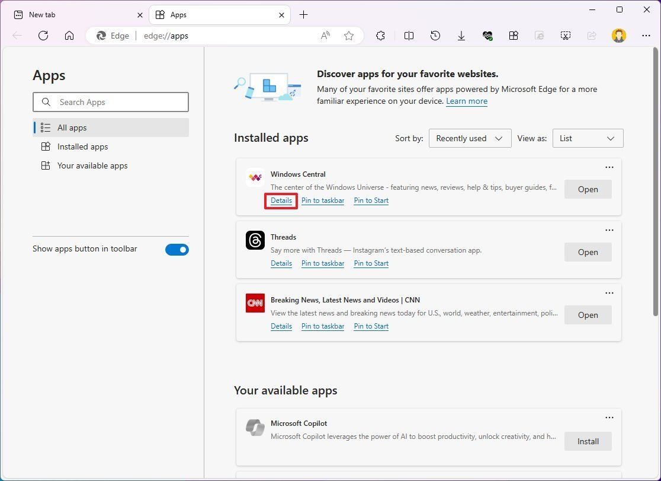The image size is (661, 481).
Task: Change the View as List dropdown
Action: [587, 138]
